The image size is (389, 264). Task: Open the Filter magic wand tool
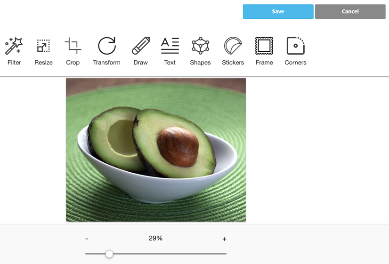pyautogui.click(x=14, y=46)
